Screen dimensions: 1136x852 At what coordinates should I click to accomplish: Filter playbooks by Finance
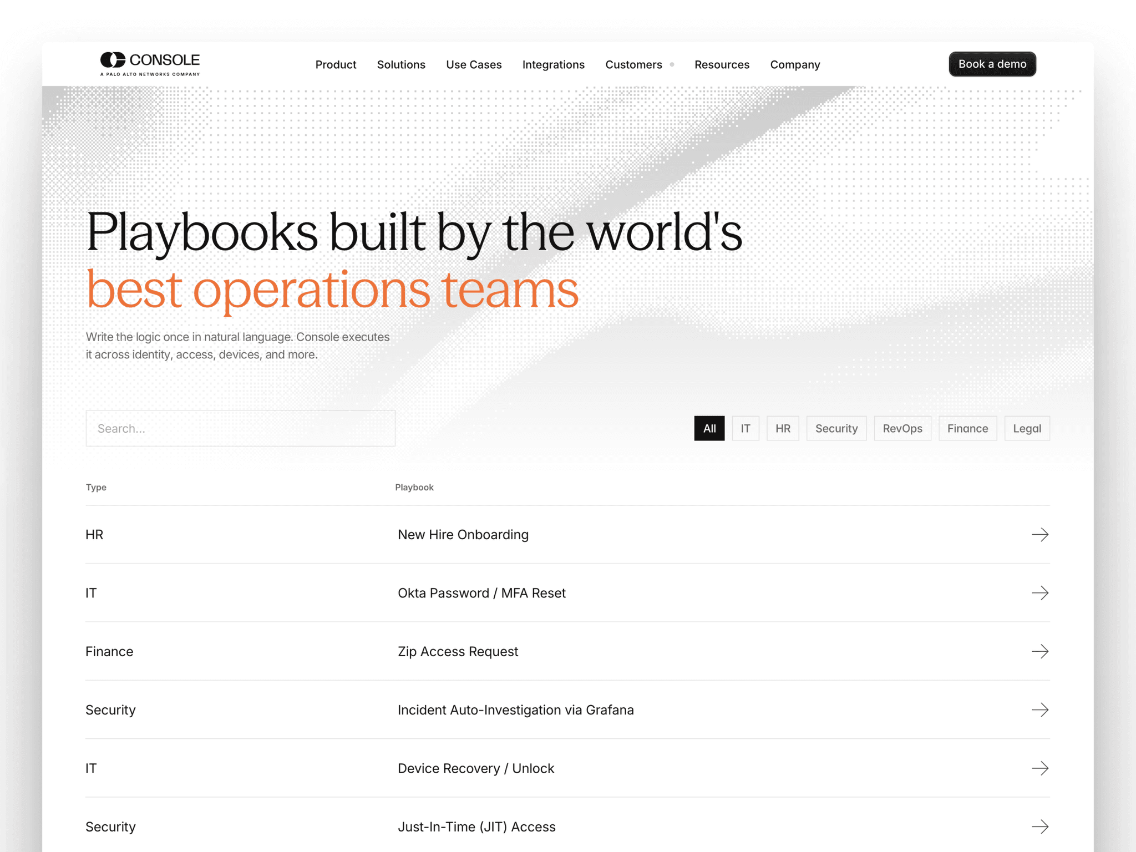(967, 428)
